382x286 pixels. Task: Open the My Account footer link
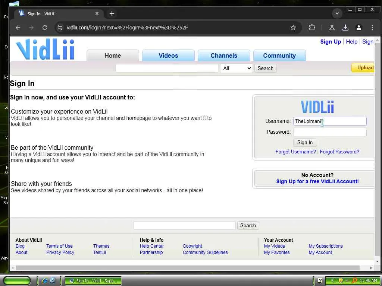pyautogui.click(x=320, y=252)
